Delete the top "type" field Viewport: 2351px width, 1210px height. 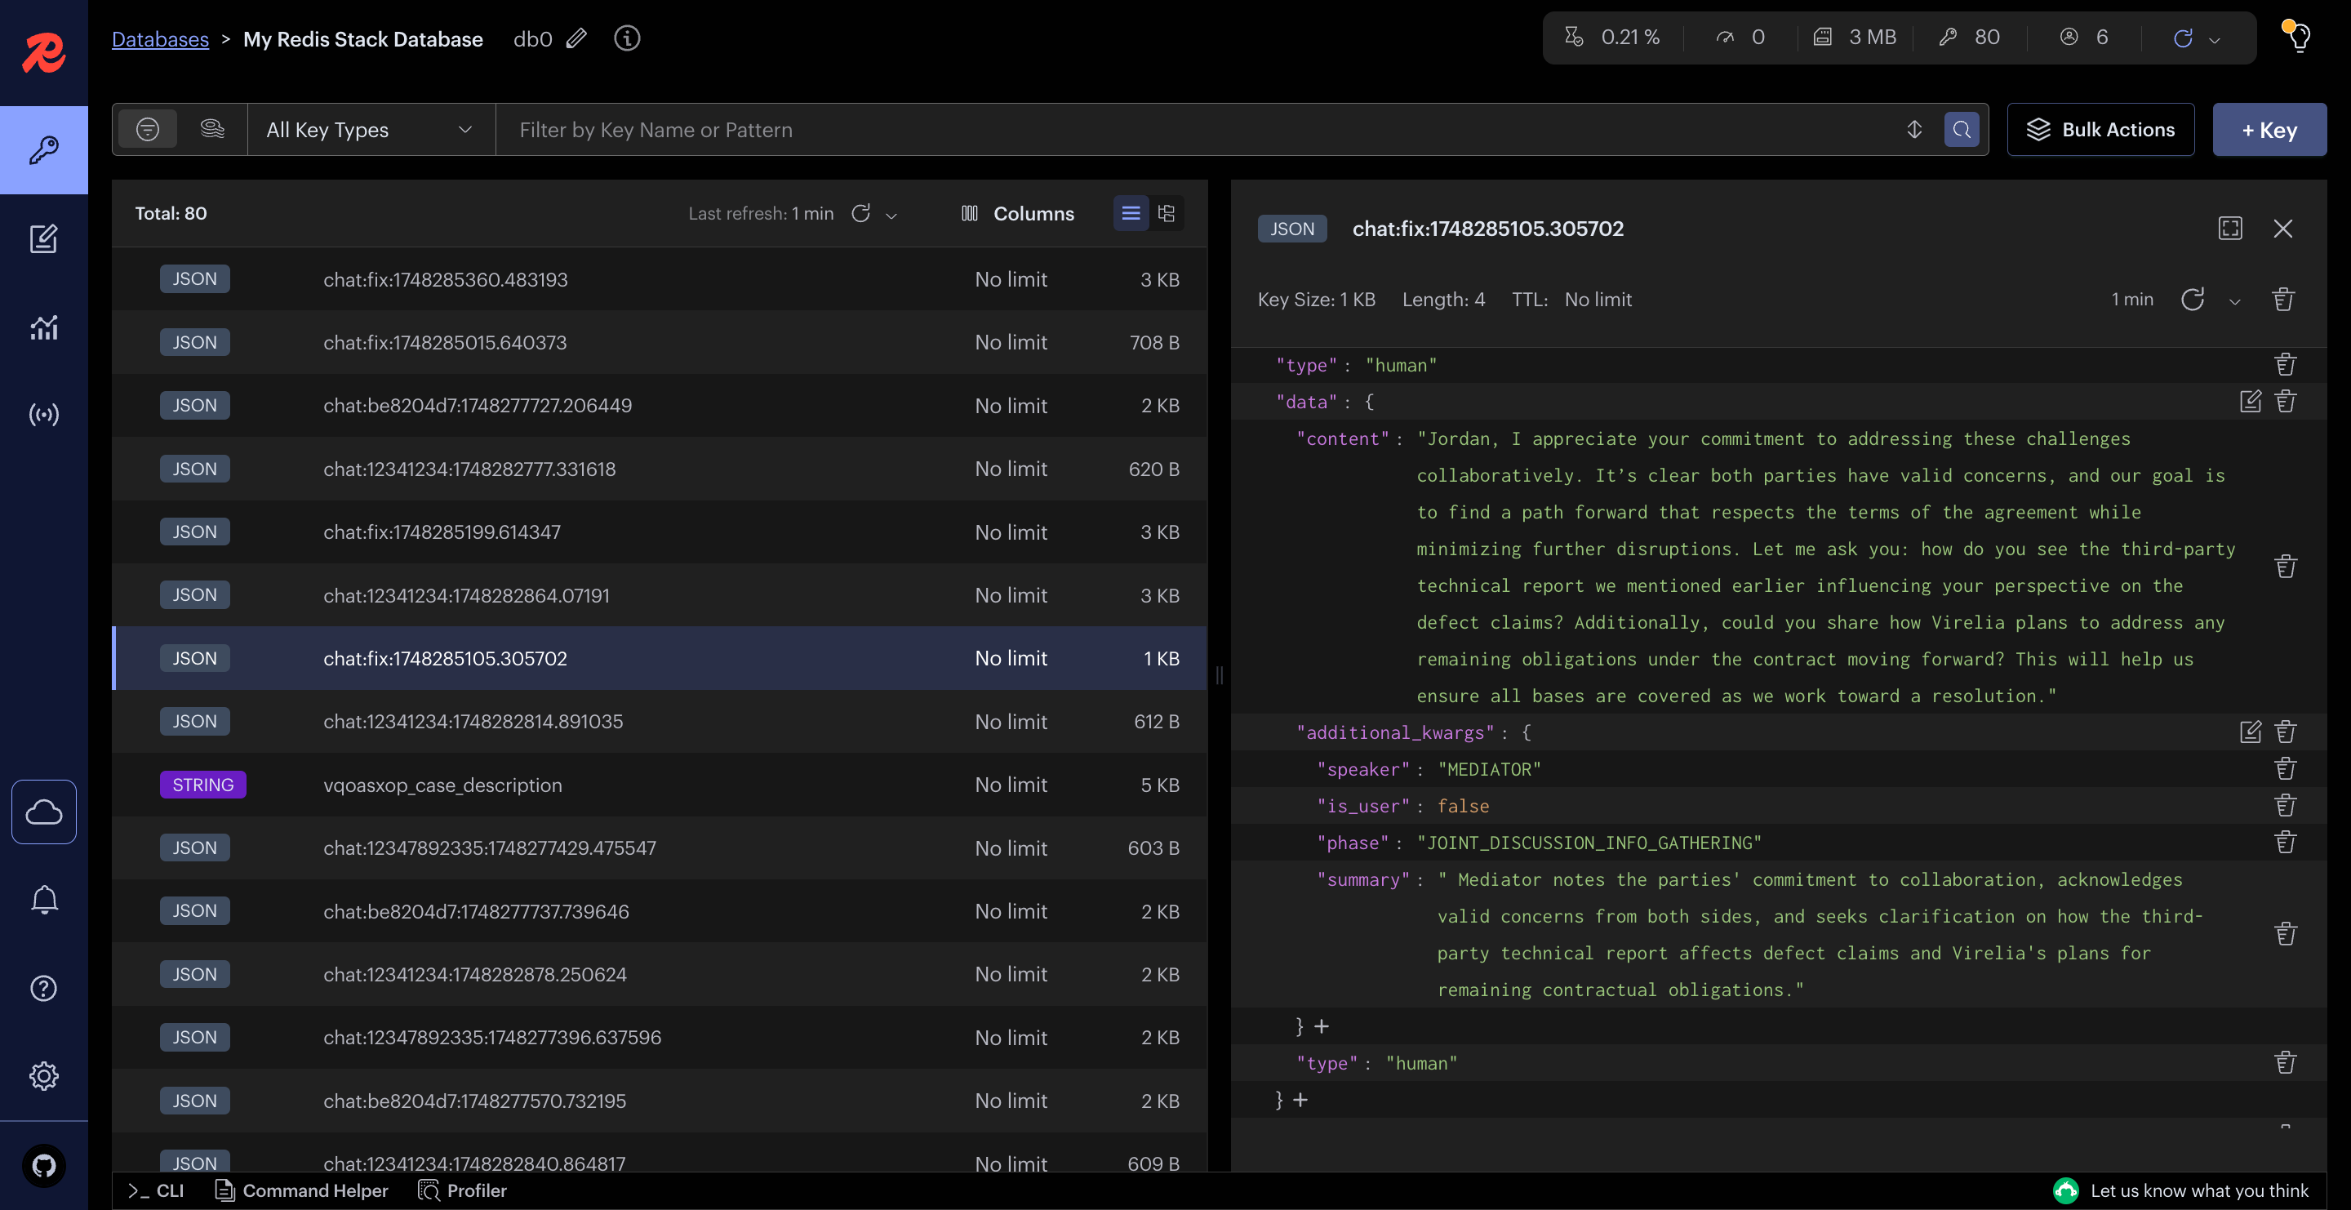[2286, 365]
